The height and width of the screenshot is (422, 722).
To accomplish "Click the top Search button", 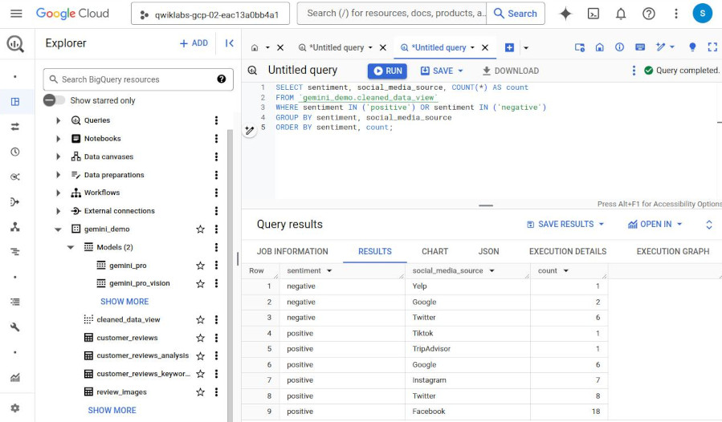I will [516, 14].
